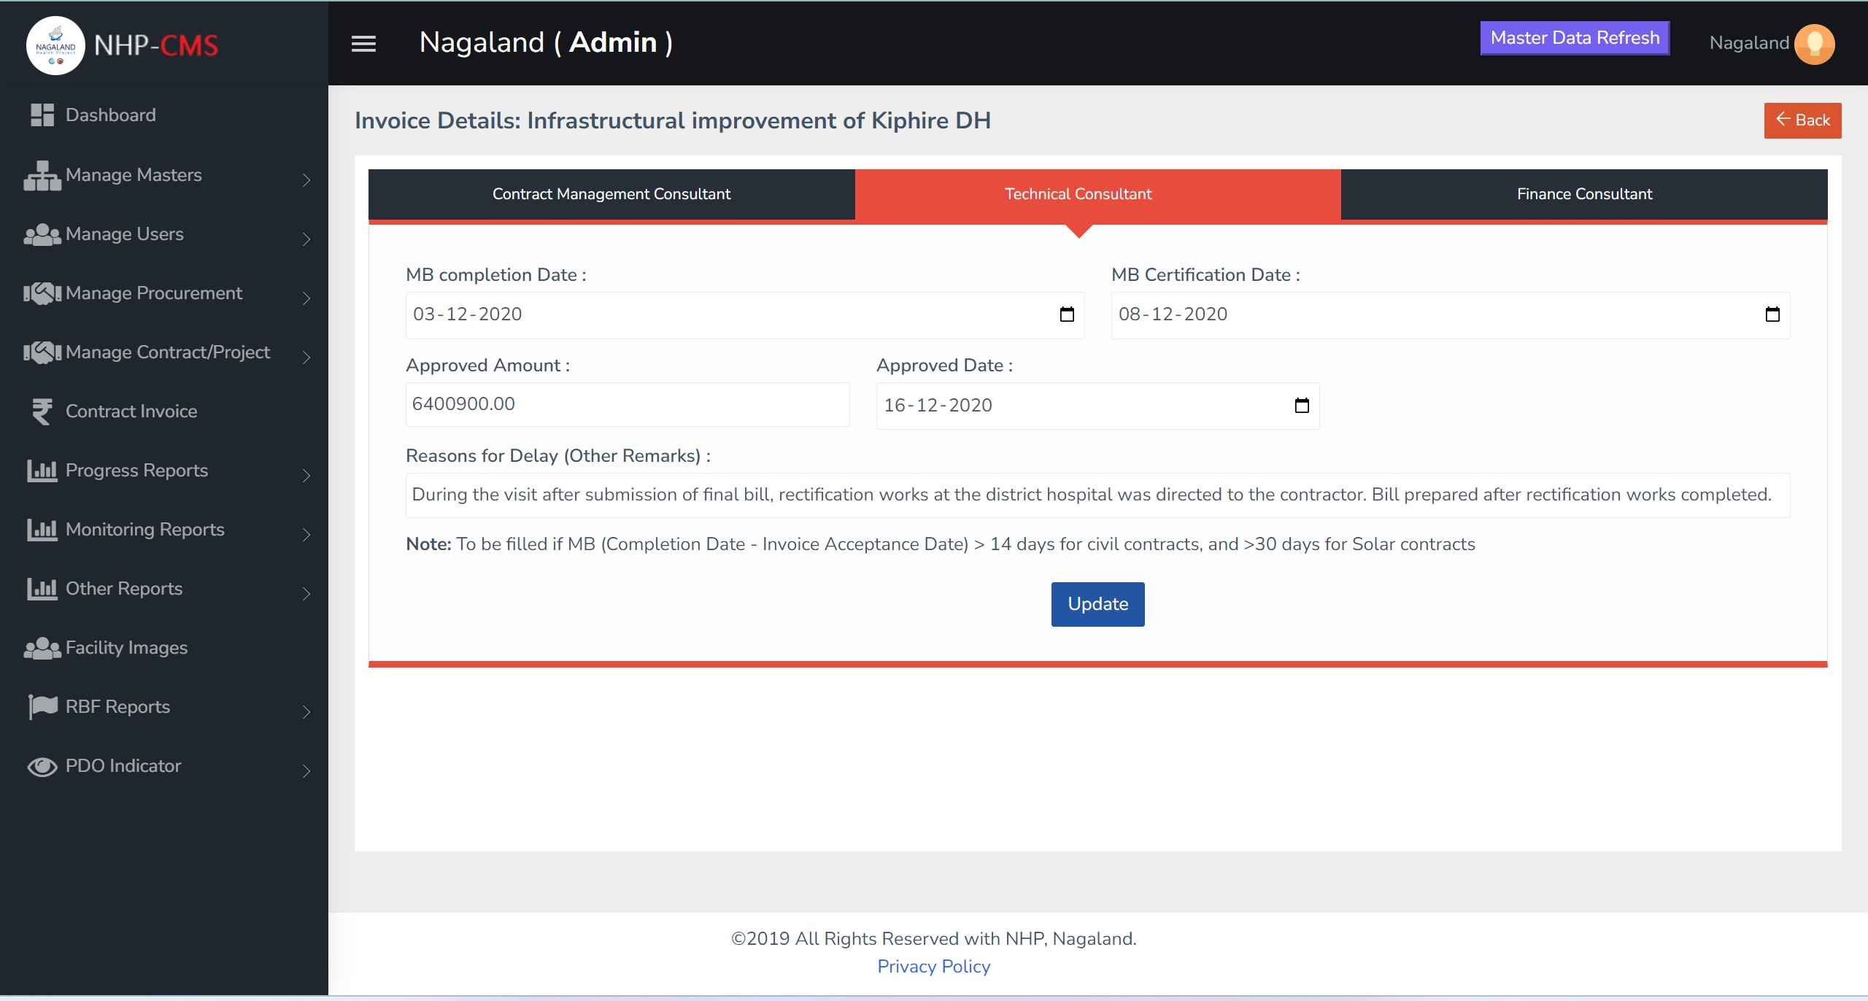Click the Progress Reports chart icon

[42, 471]
